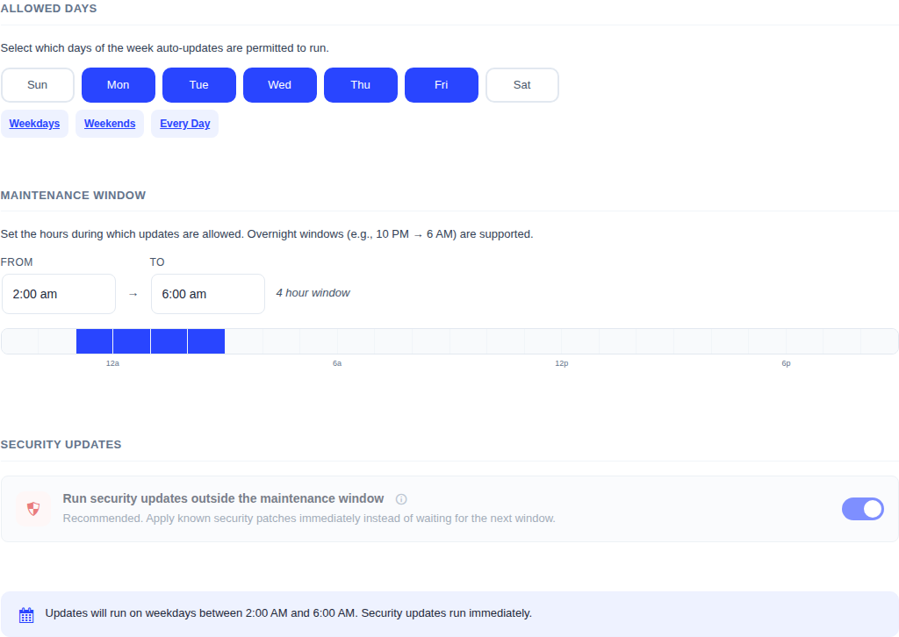
Task: Toggle the Wed day button
Action: (x=280, y=85)
